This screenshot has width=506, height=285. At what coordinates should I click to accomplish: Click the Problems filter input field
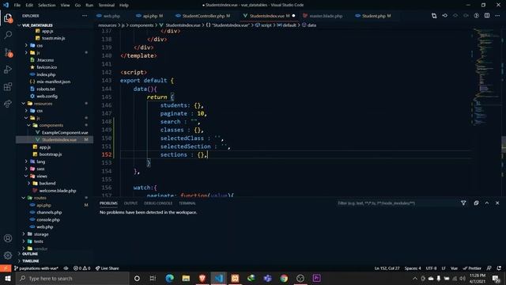397,203
